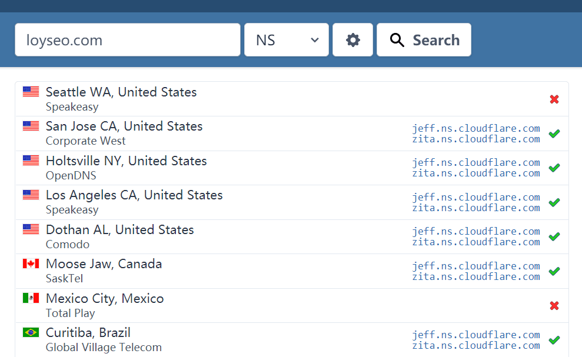The image size is (582, 357).
Task: Expand the NS record type dropdown
Action: [287, 40]
